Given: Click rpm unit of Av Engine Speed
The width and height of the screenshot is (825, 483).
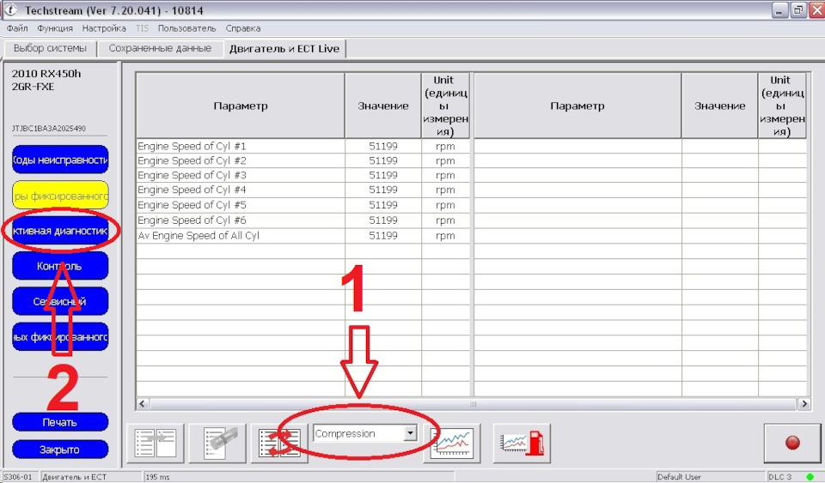Looking at the screenshot, I should pyautogui.click(x=445, y=236).
